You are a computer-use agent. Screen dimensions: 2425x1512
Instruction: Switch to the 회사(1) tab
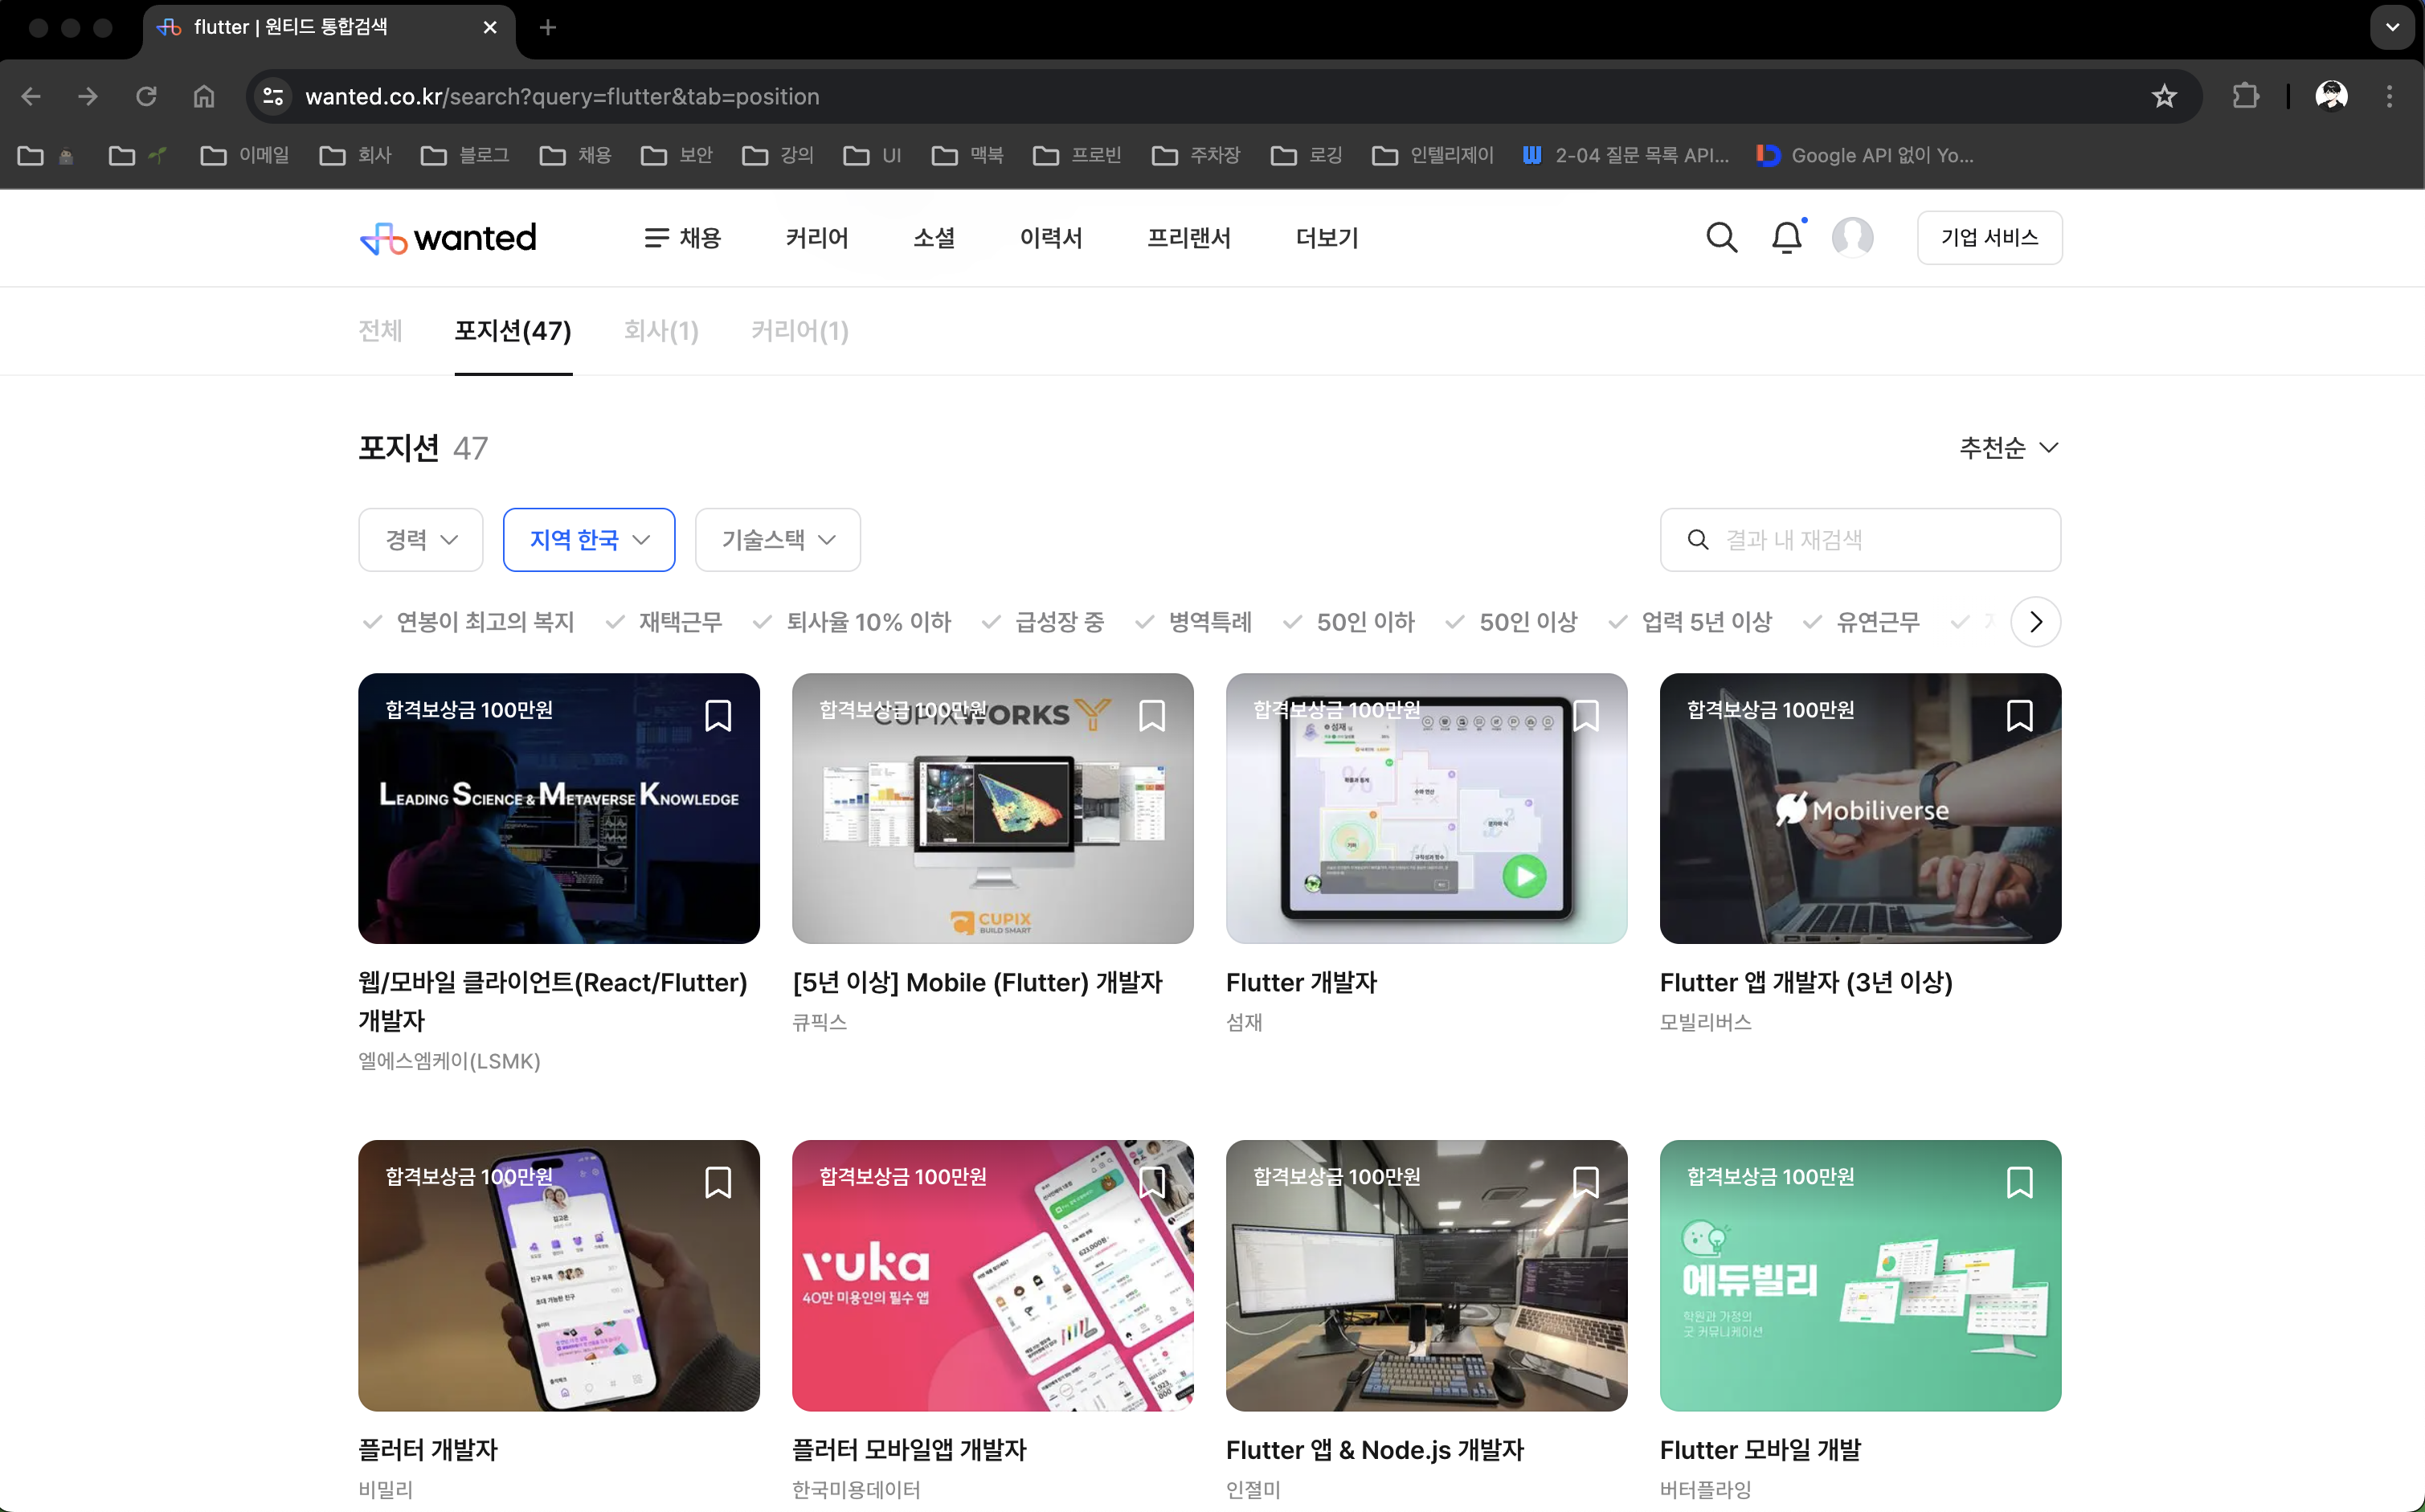[661, 331]
